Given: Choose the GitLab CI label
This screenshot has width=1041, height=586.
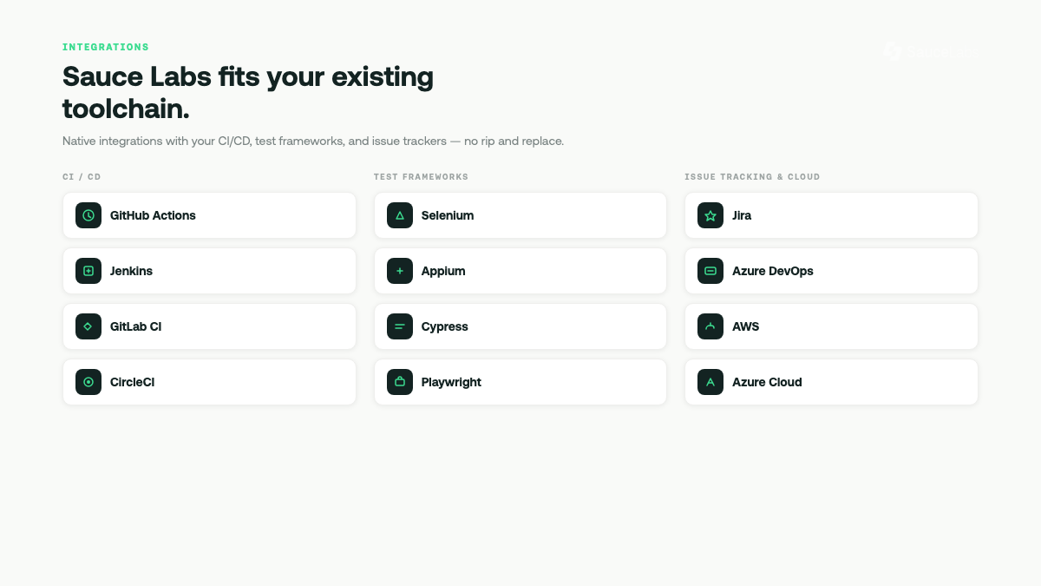Looking at the screenshot, I should tap(135, 326).
